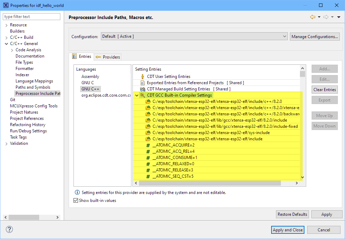Toggle the Show built-in values checkbox

point(76,201)
